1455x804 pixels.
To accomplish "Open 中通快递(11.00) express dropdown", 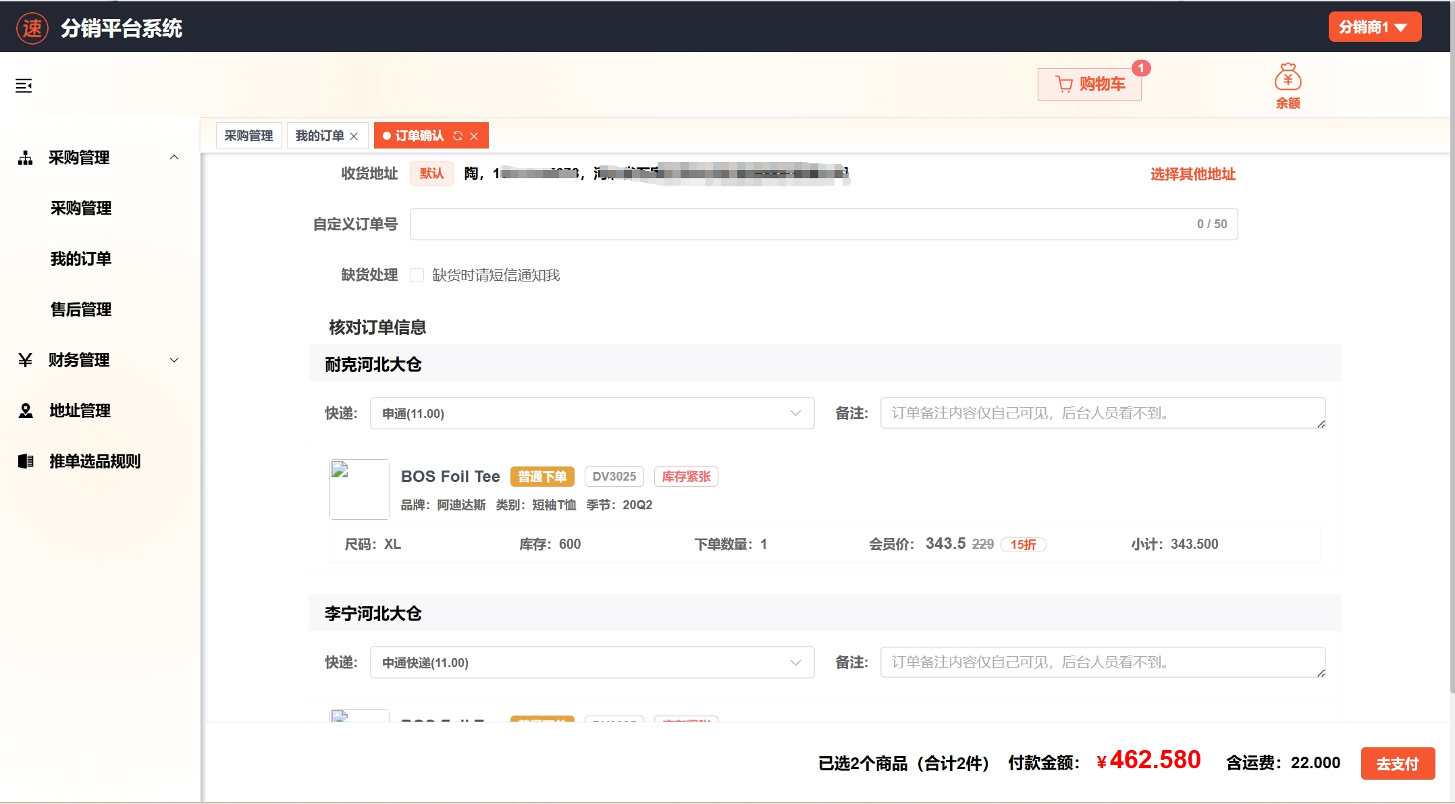I will 591,662.
